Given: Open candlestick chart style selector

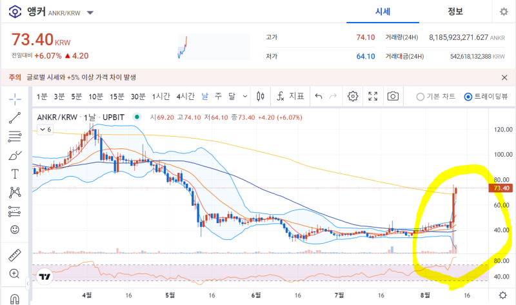Looking at the screenshot, I should coord(261,97).
